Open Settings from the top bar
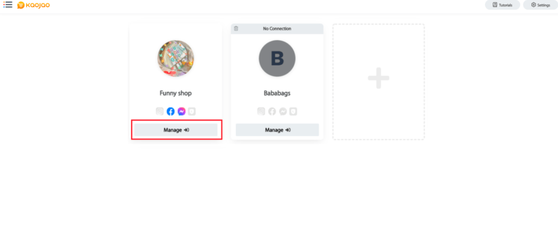Viewport: 558px width, 244px height. point(540,5)
